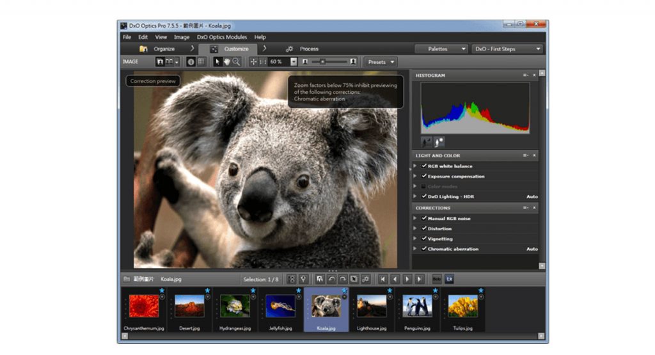Image resolution: width=655 pixels, height=355 pixels.
Task: Select the side-by-side compare view icon
Action: click(169, 62)
